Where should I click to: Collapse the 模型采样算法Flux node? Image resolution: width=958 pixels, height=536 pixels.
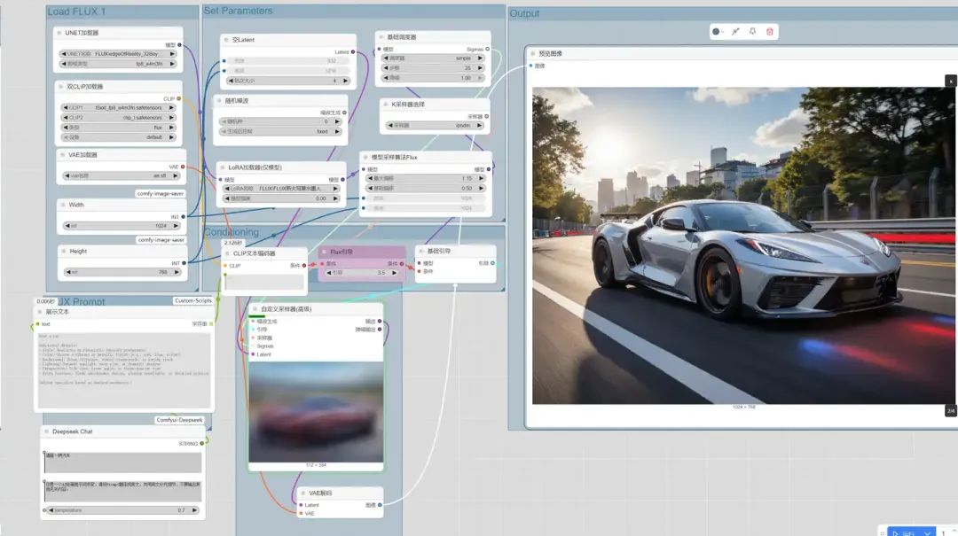coord(366,158)
